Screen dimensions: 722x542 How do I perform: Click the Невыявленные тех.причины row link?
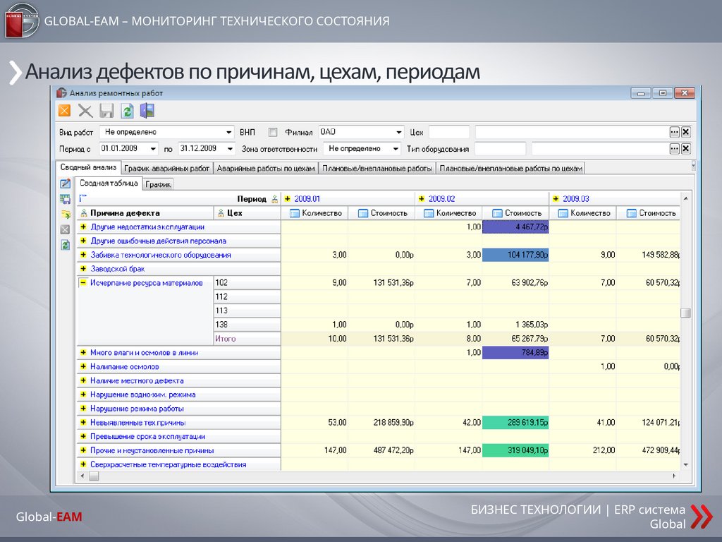click(x=137, y=423)
